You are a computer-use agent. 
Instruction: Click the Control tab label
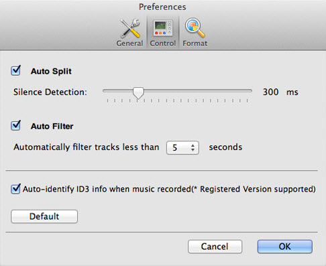[x=163, y=44]
